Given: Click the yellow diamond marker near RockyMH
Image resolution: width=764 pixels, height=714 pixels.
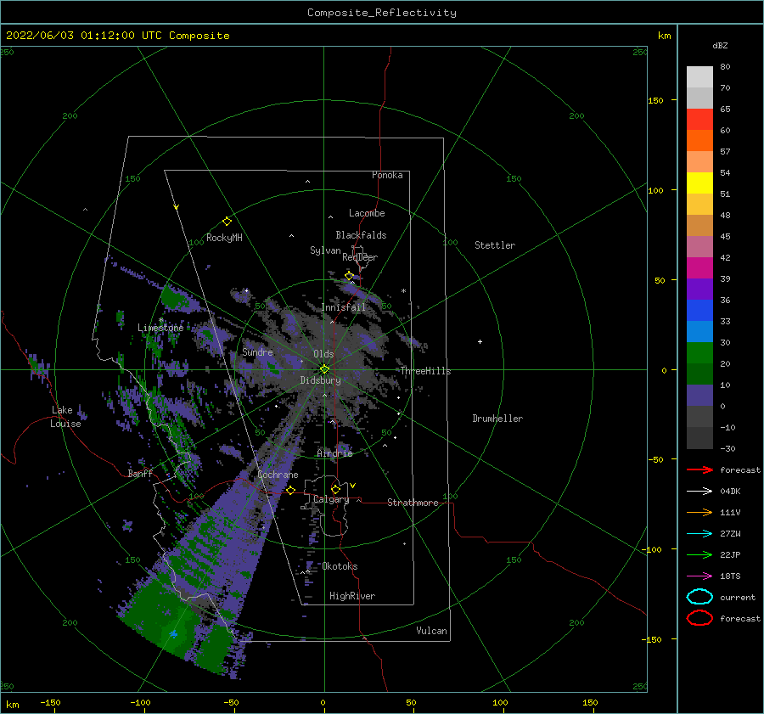Looking at the screenshot, I should click(x=227, y=222).
